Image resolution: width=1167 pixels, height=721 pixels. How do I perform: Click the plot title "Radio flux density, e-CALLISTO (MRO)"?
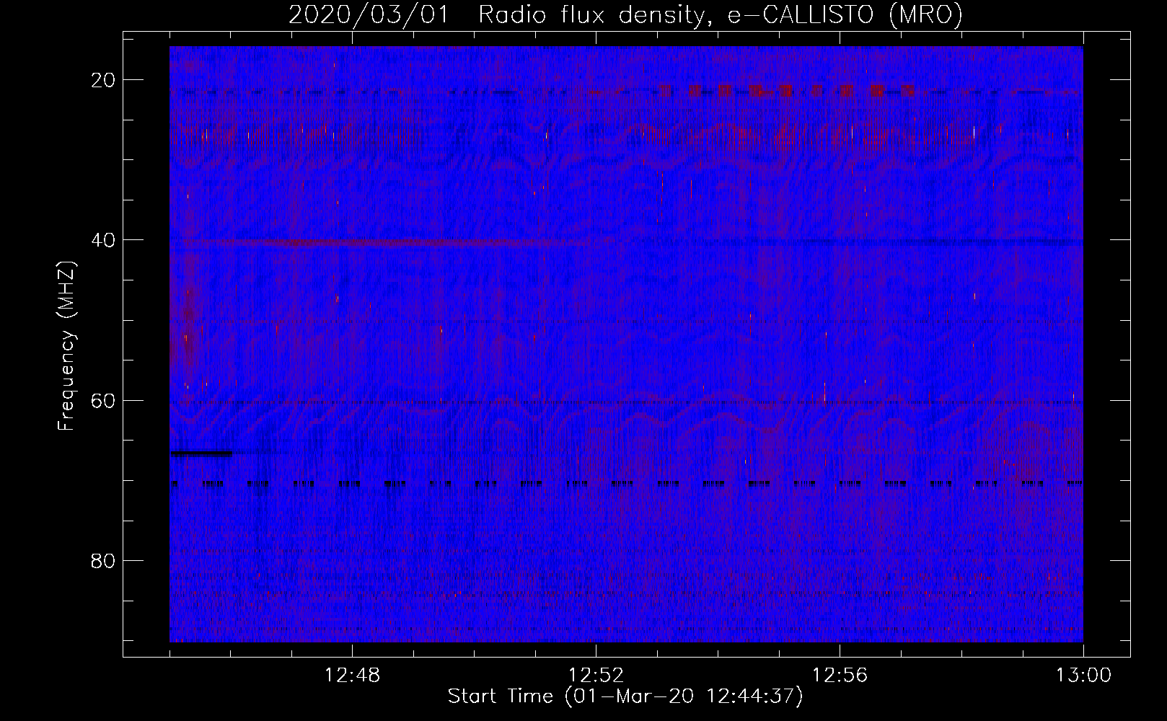721,14
